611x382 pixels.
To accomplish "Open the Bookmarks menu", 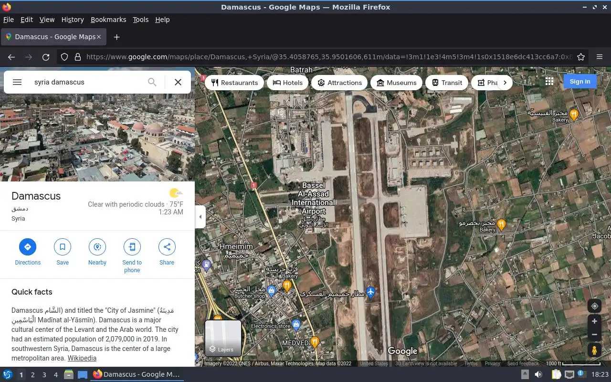I will coord(108,20).
